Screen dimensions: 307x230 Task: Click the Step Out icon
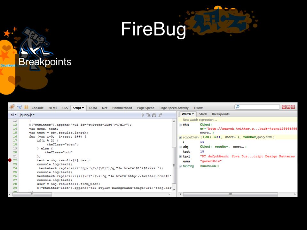[160, 115]
